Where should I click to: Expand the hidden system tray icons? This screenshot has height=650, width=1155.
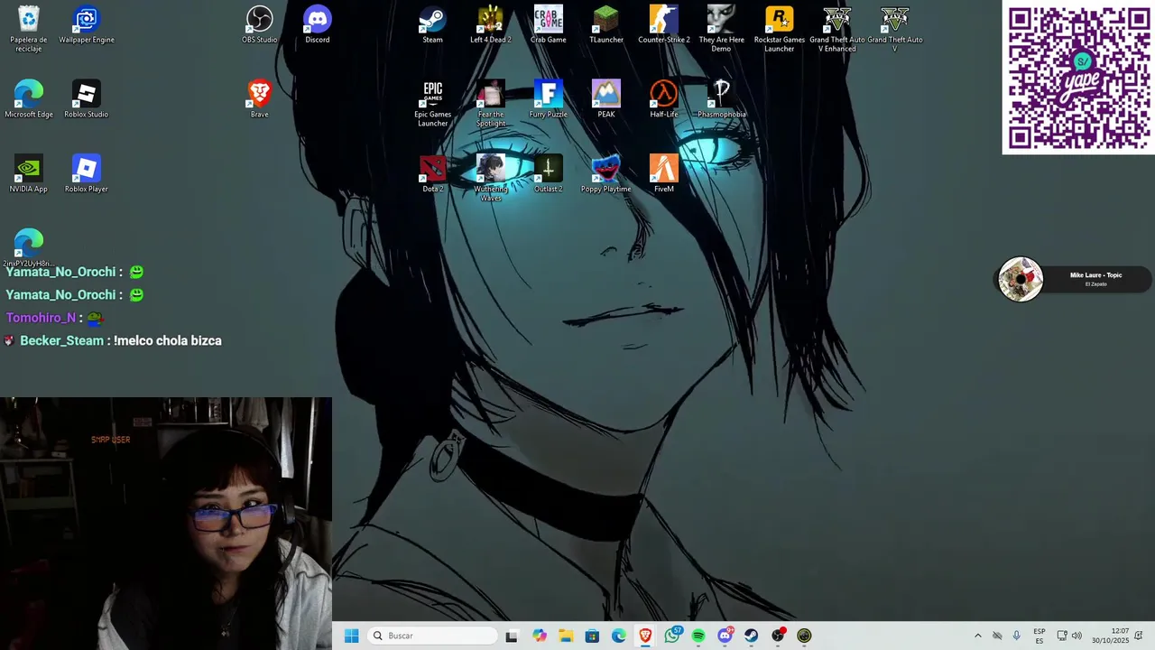click(977, 636)
